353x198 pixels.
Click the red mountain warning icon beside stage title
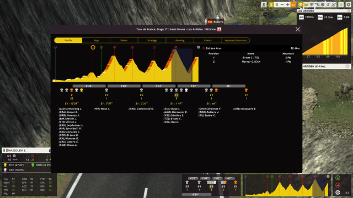219,29
